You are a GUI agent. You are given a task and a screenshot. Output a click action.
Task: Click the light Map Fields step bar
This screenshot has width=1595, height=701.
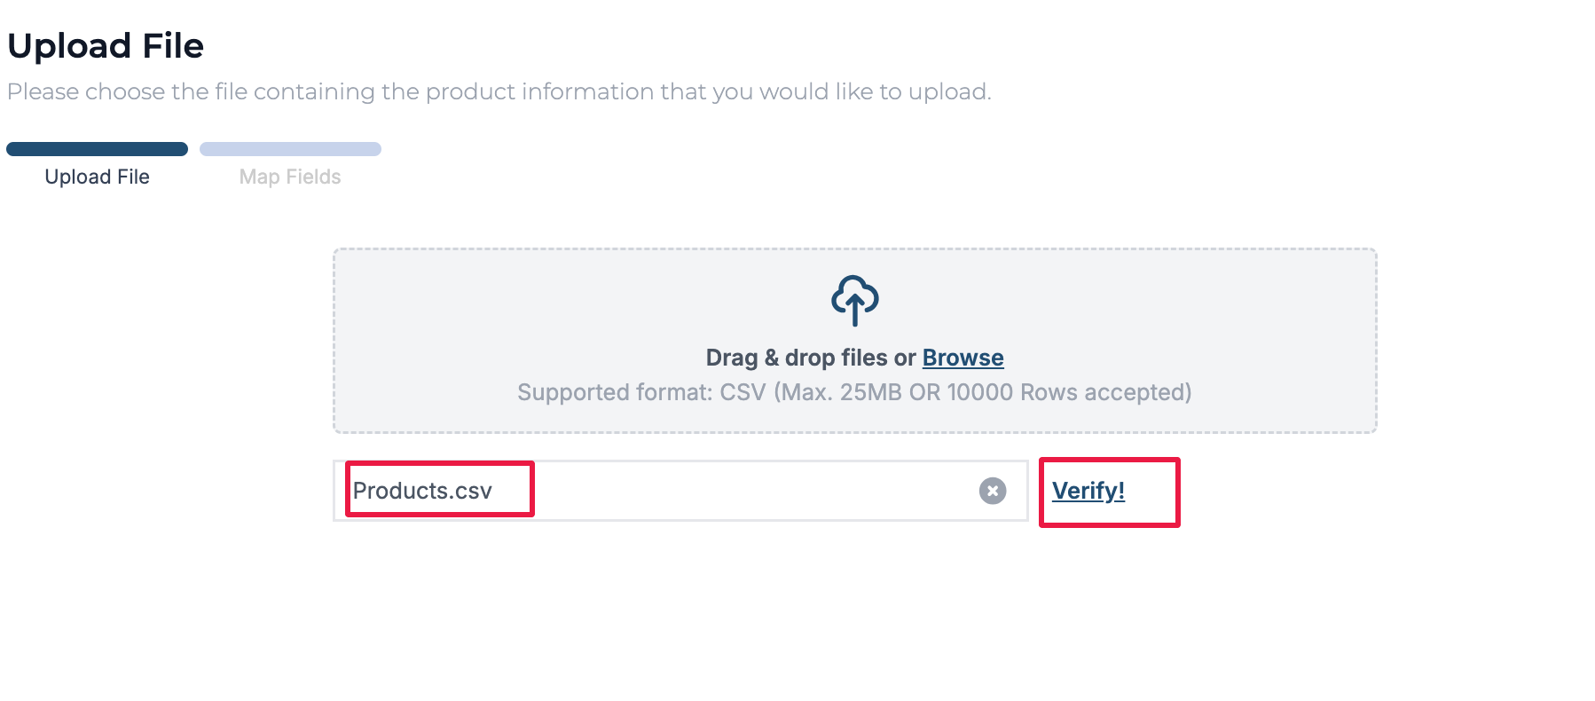point(290,149)
